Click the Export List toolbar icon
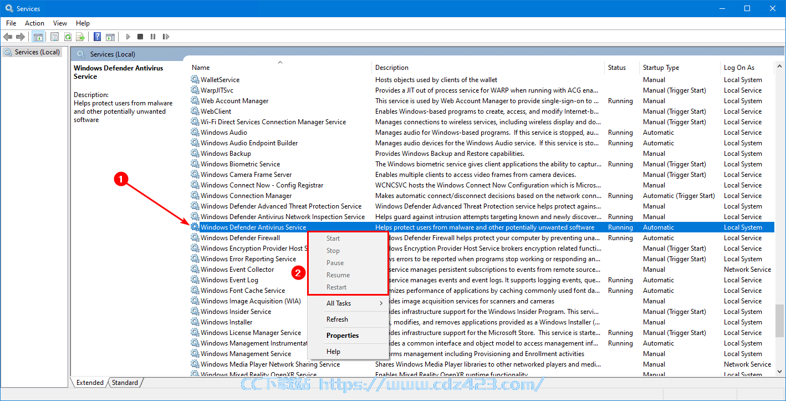Screen dimensions: 786x401 [x=80, y=37]
